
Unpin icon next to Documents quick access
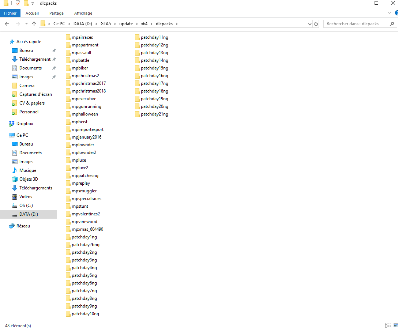click(54, 68)
